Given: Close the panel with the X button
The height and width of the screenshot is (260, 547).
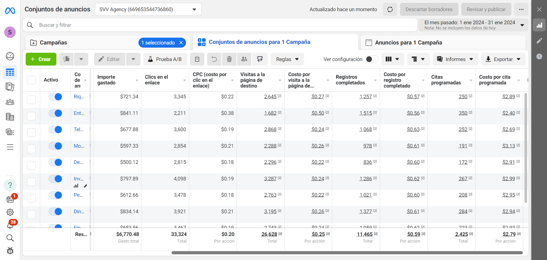Looking at the screenshot, I should [539, 9].
